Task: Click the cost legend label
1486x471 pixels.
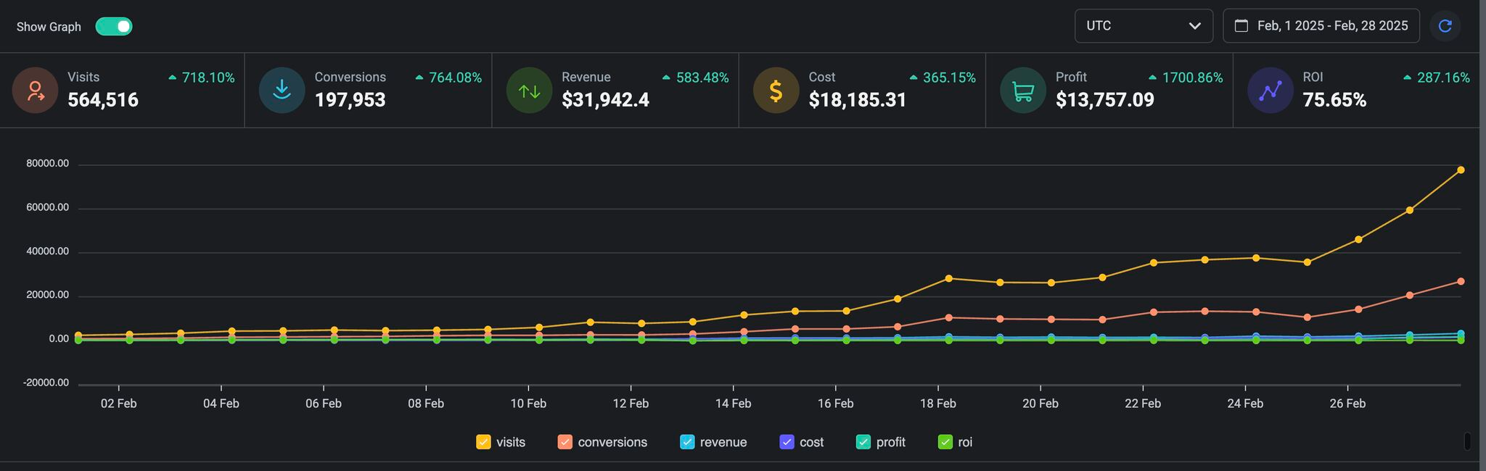Action: (x=811, y=442)
